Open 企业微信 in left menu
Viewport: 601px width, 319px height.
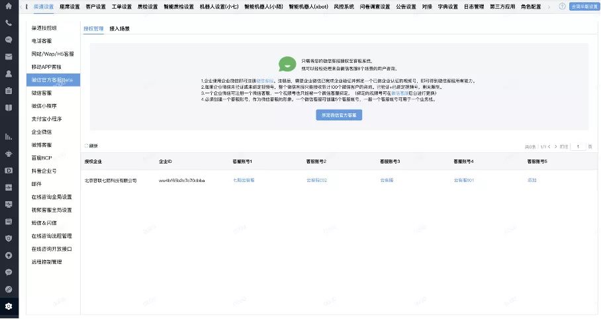click(x=42, y=132)
